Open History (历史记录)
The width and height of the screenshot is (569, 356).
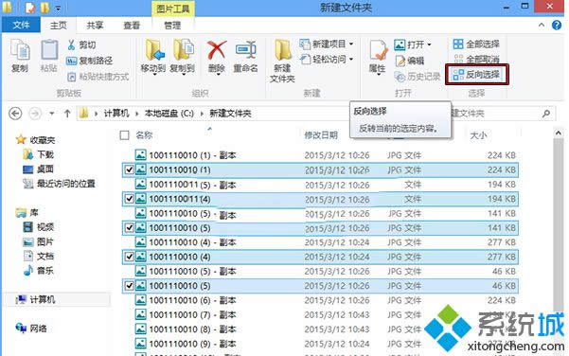418,76
